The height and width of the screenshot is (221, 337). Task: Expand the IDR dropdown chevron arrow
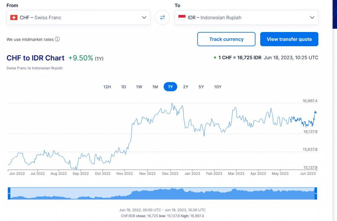312,17
